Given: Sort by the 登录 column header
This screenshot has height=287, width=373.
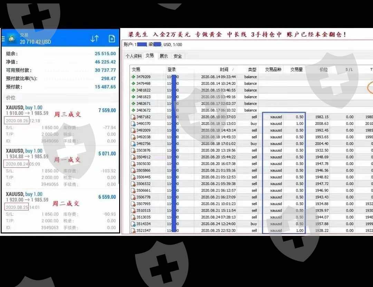Looking at the screenshot, I should click(172, 70).
